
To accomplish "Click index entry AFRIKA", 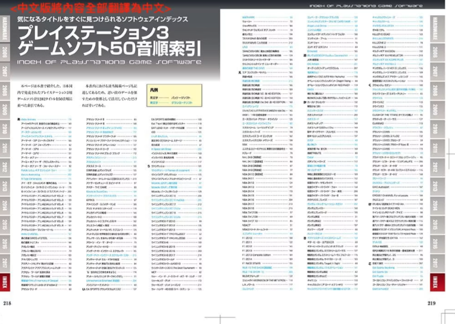I will tap(90, 200).
